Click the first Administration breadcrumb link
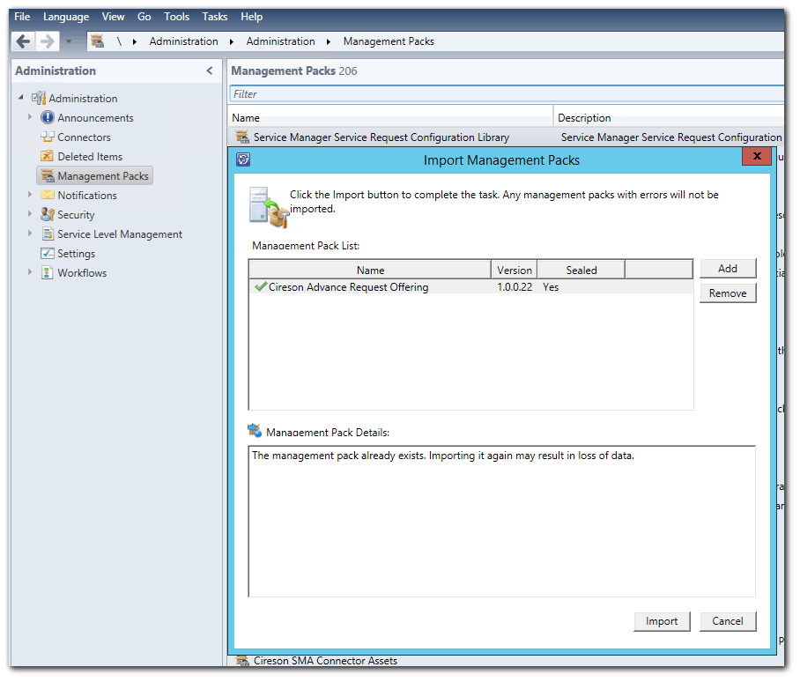This screenshot has height=682, width=800. coord(183,41)
